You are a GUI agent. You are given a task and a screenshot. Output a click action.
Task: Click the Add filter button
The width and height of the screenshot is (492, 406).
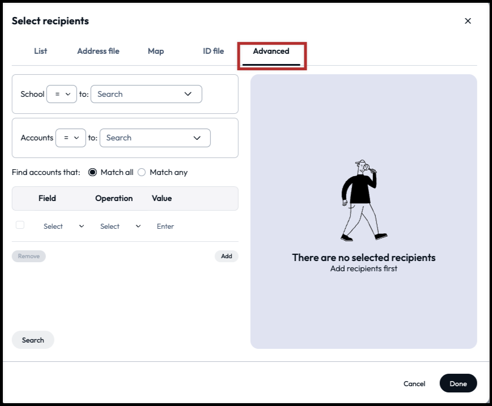pos(226,256)
